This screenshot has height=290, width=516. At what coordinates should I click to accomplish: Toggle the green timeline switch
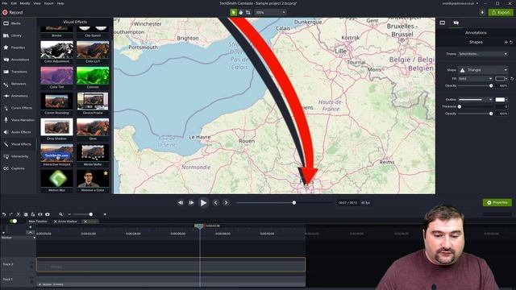(13, 222)
